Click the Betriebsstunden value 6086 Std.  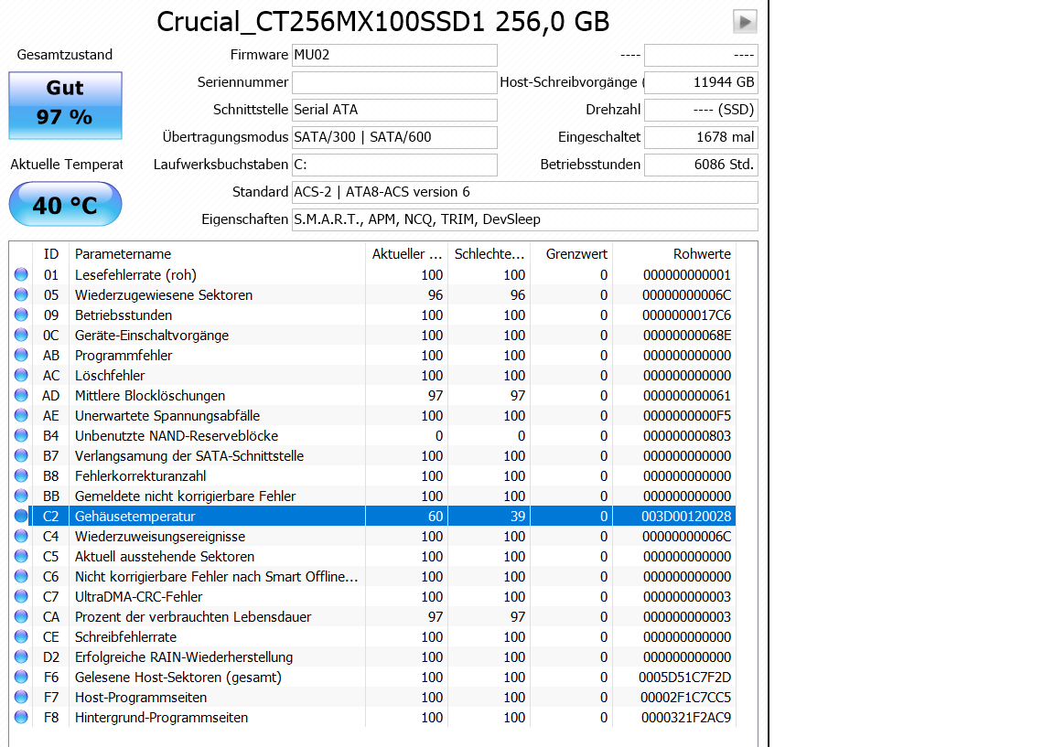(x=701, y=165)
